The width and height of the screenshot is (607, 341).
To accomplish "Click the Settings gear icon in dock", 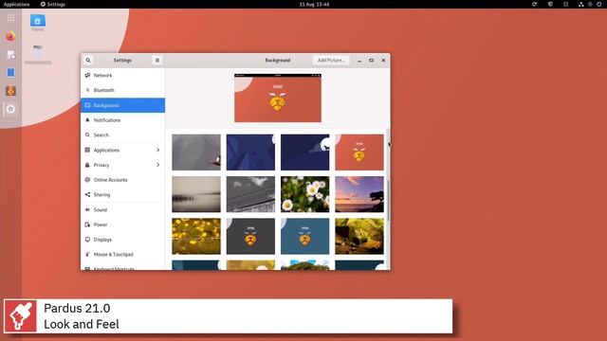I will 10,109.
